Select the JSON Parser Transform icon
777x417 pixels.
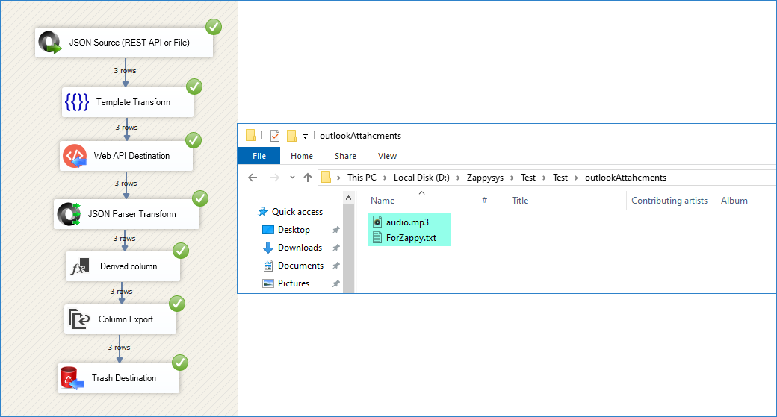69,214
